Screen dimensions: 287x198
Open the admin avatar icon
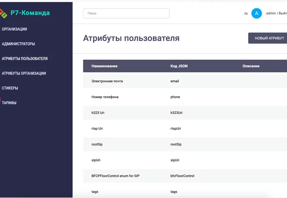point(257,13)
